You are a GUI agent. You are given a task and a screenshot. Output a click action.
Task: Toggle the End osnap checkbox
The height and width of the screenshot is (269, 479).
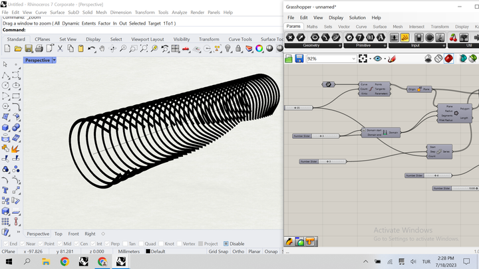point(5,244)
